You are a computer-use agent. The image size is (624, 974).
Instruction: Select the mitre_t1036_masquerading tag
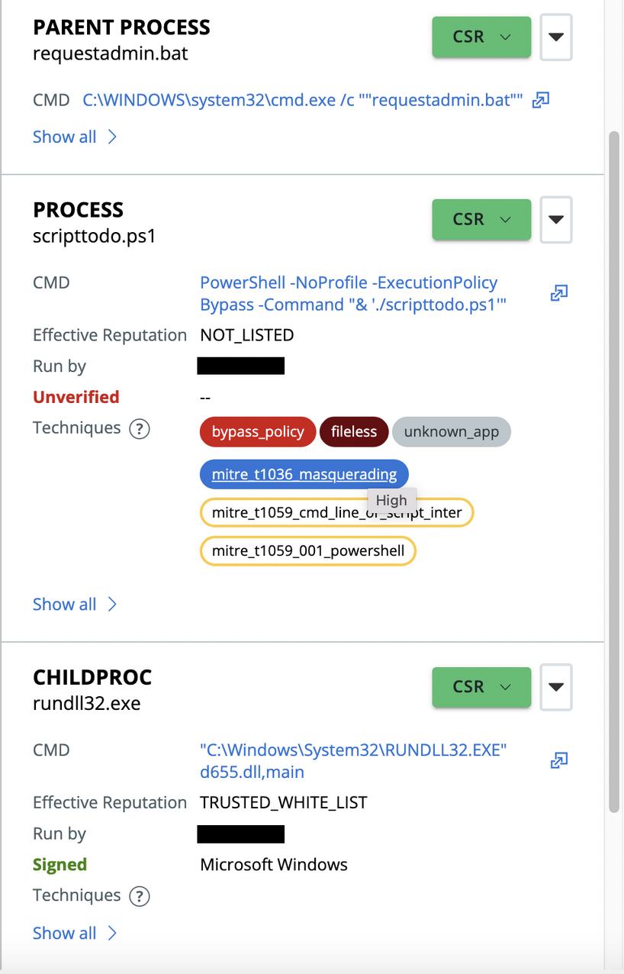(x=304, y=475)
